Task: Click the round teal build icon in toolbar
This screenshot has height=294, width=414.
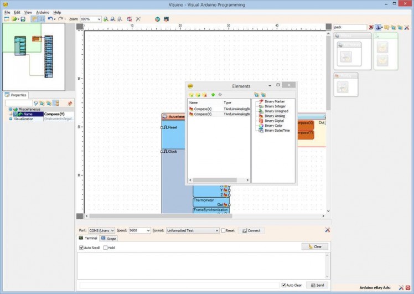Action: coord(157,19)
